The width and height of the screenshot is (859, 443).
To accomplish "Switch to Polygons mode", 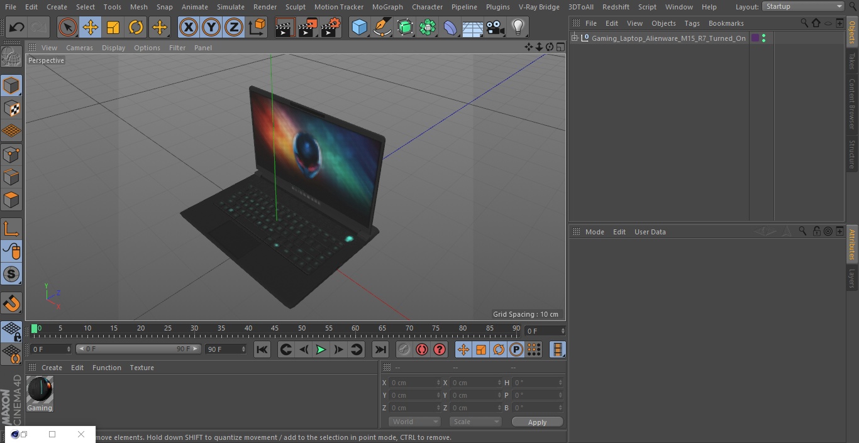I will (x=11, y=200).
